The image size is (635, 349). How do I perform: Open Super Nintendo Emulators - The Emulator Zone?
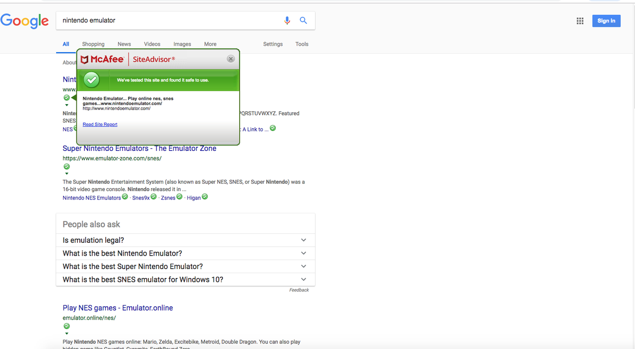click(139, 148)
